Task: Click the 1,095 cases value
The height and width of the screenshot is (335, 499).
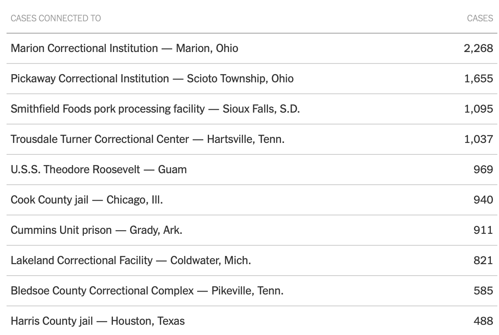Action: (478, 109)
